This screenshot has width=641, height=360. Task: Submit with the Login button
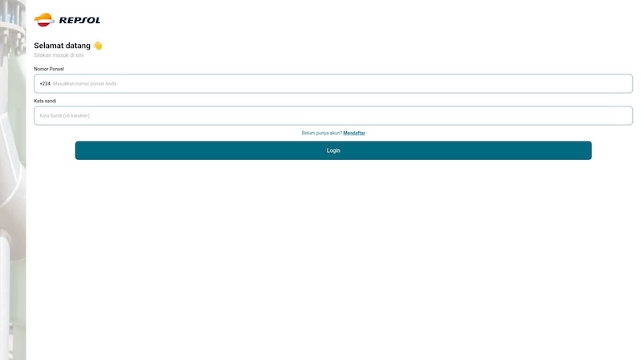[333, 150]
